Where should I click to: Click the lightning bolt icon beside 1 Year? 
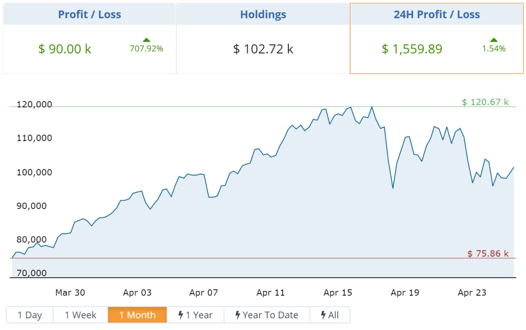[x=181, y=315]
